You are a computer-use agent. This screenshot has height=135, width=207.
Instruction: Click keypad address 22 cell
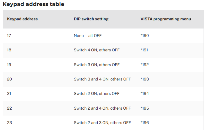[9, 108]
